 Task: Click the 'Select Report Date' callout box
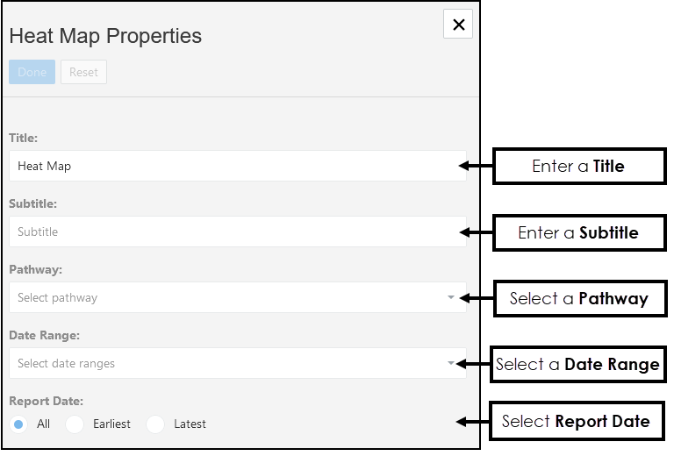(x=576, y=421)
